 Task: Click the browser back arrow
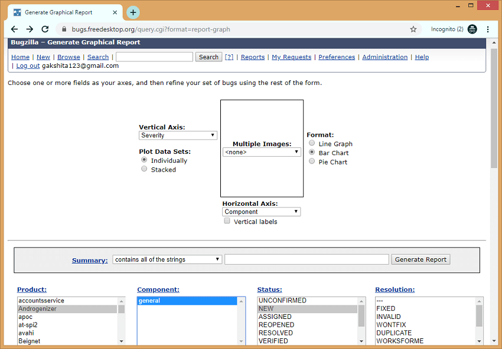(x=14, y=29)
